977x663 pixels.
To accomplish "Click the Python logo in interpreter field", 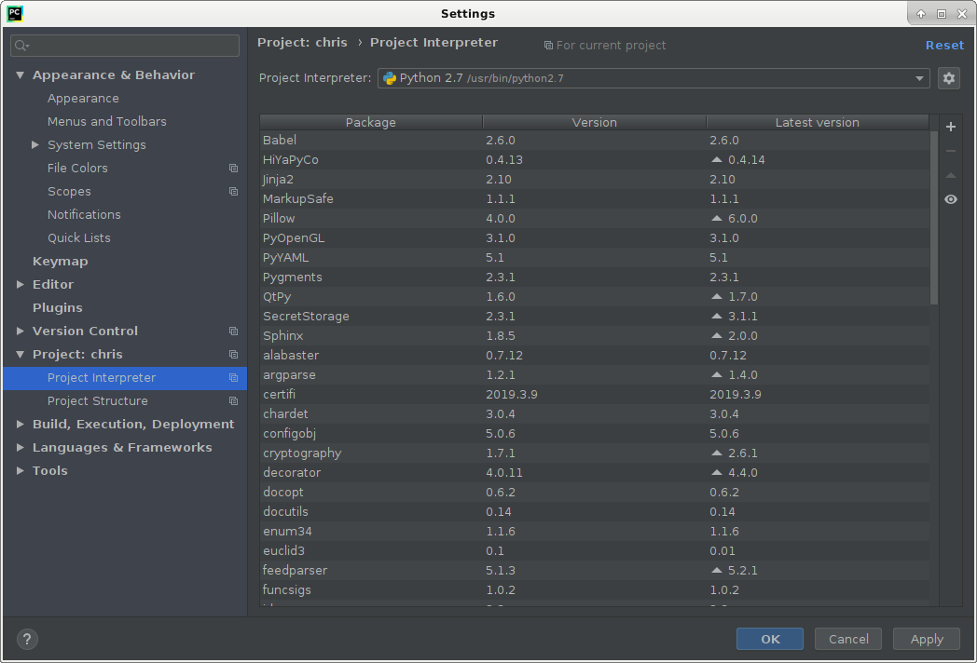I will [x=390, y=78].
